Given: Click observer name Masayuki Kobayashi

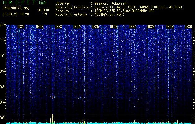Looking at the screenshot, I should (111, 3).
